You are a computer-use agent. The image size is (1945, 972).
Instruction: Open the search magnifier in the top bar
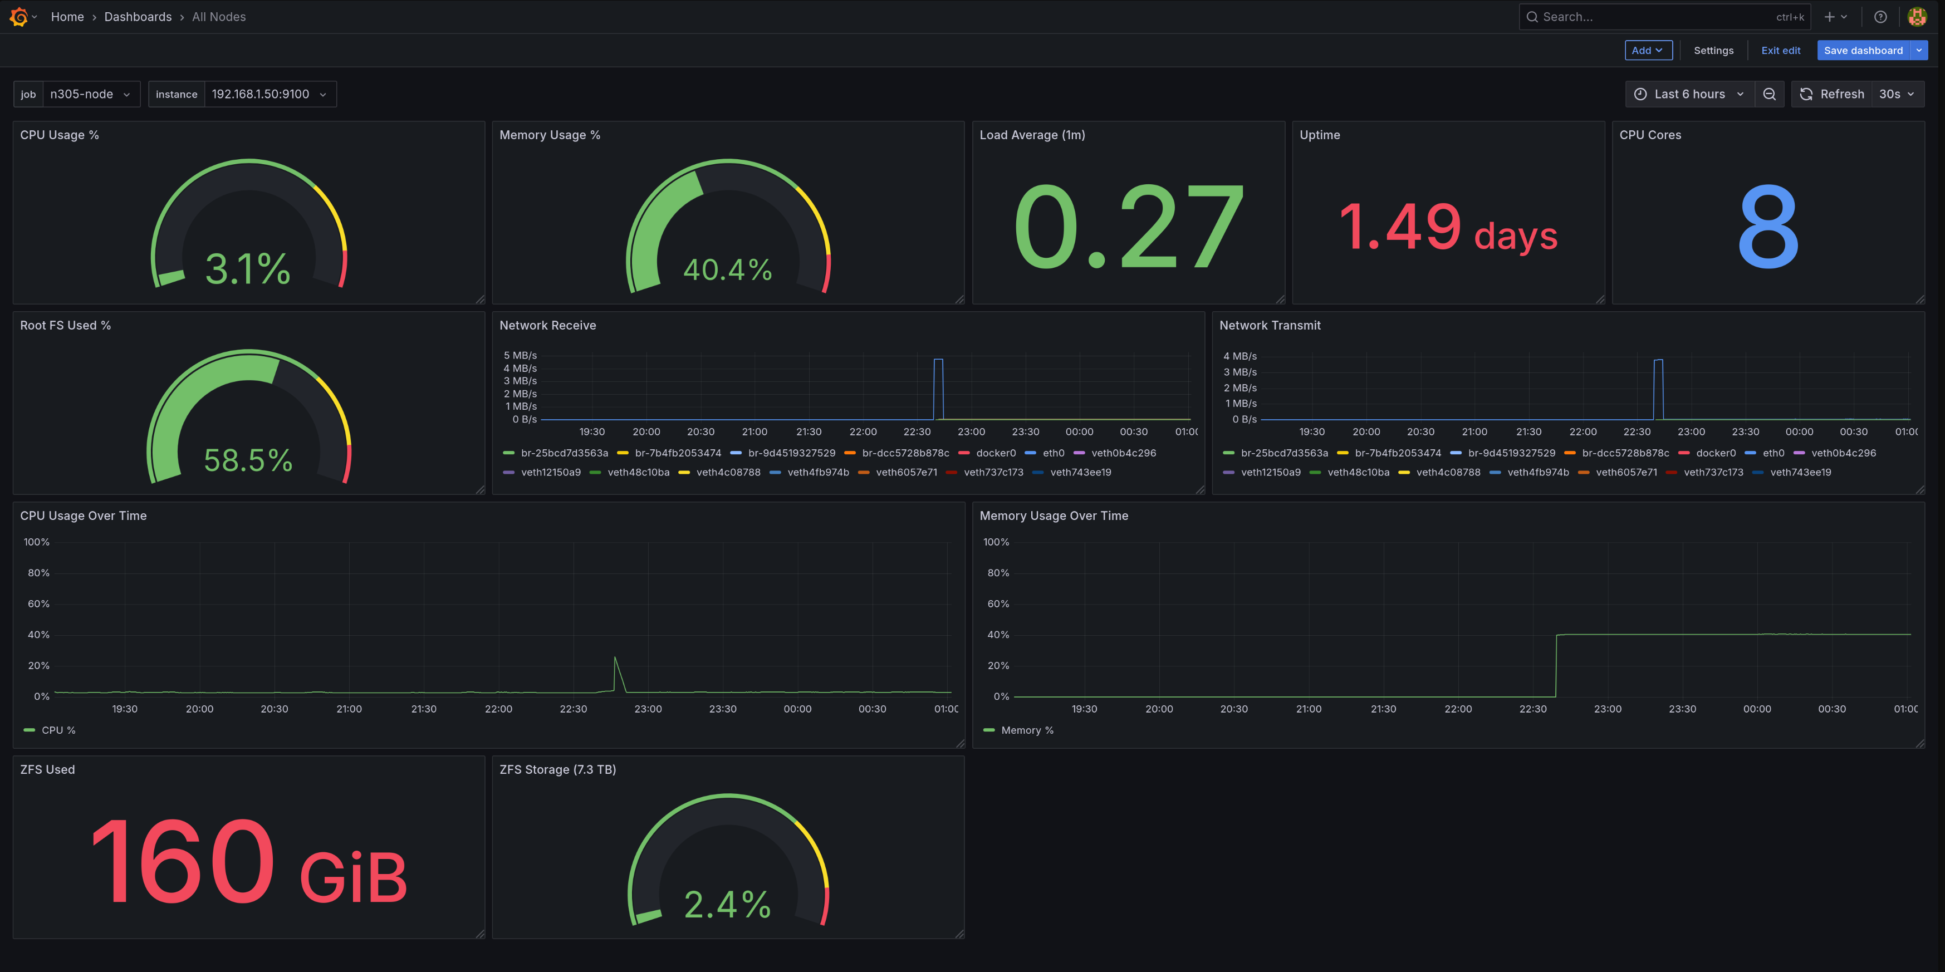pyautogui.click(x=1532, y=16)
